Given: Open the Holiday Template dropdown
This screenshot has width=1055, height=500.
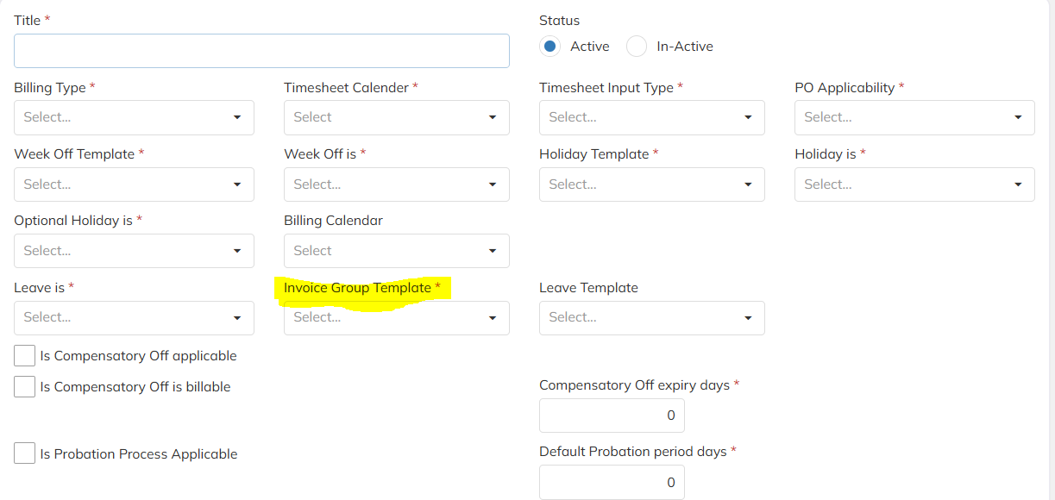Looking at the screenshot, I should [651, 184].
